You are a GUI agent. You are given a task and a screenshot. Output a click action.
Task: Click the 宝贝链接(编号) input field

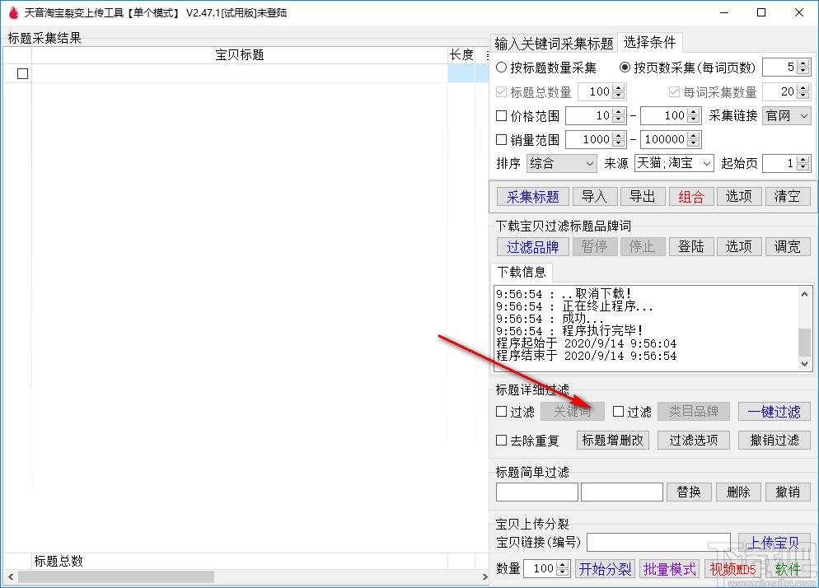(658, 543)
